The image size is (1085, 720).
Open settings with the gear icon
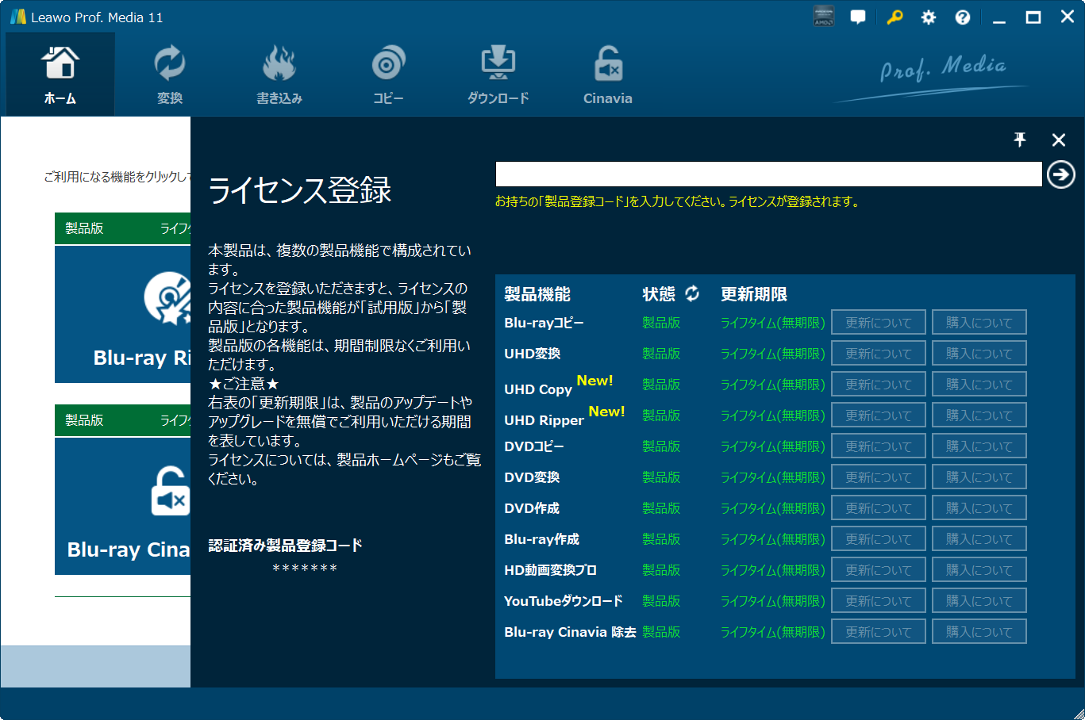928,17
